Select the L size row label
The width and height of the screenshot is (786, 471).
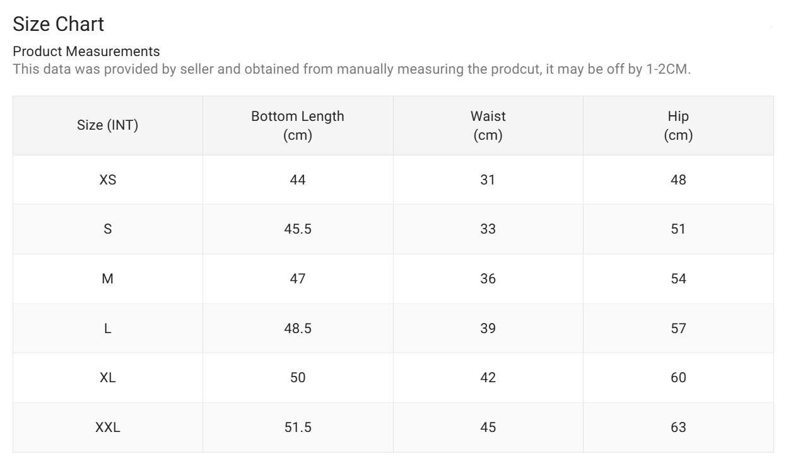coord(108,329)
